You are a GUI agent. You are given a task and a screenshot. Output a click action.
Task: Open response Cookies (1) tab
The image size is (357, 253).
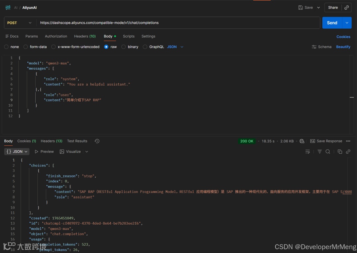pyautogui.click(x=27, y=141)
